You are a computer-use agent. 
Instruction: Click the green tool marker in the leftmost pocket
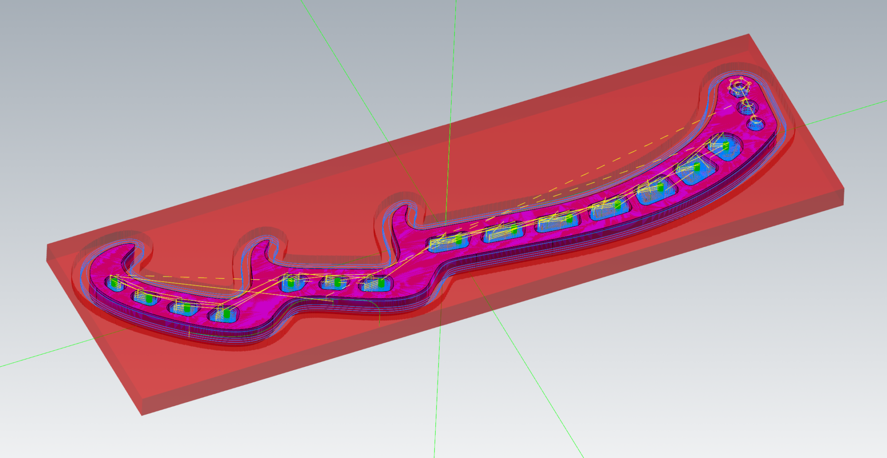pos(115,282)
